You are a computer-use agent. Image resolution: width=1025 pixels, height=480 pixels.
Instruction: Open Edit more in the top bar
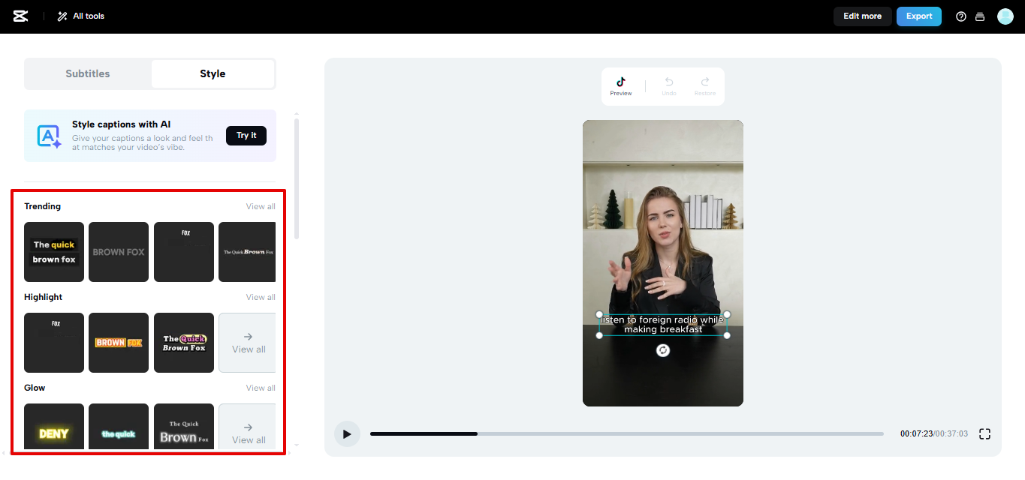862,16
